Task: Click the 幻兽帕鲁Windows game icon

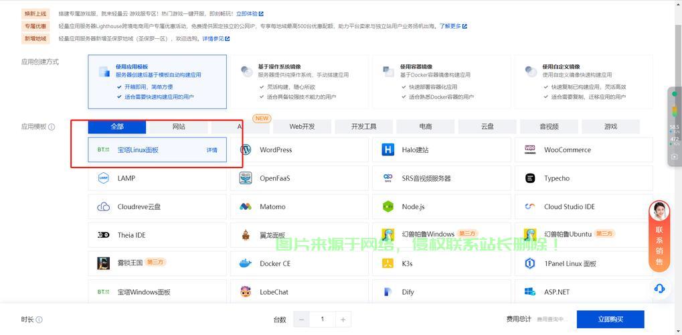Action: point(388,235)
